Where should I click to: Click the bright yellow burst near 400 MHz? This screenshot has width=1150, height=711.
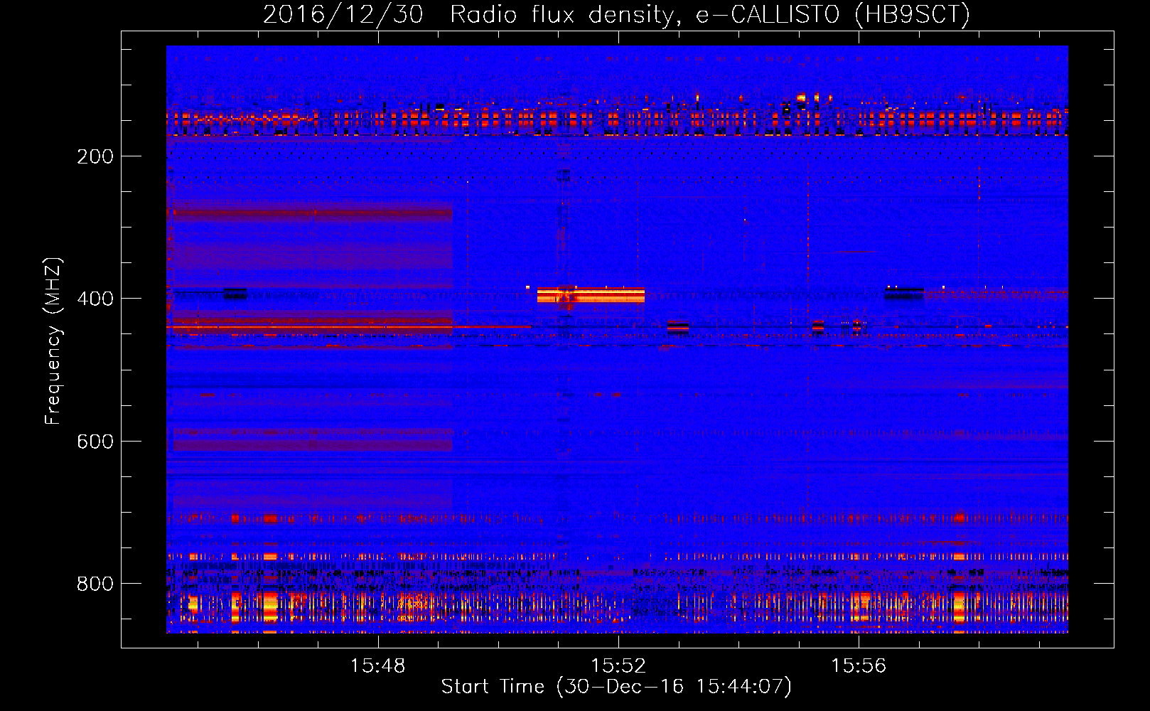pos(591,295)
